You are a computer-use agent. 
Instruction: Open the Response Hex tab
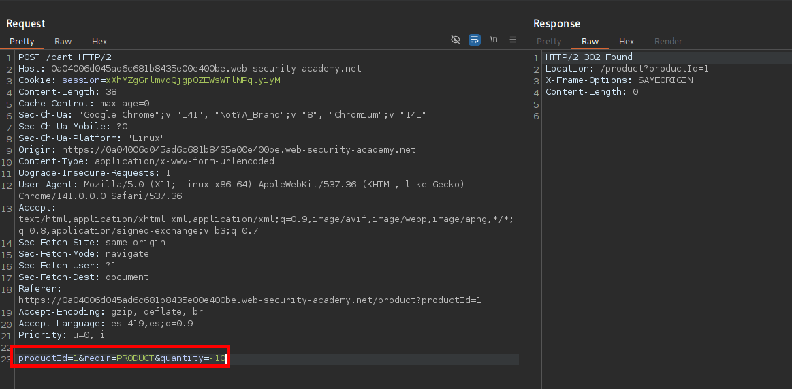(627, 42)
